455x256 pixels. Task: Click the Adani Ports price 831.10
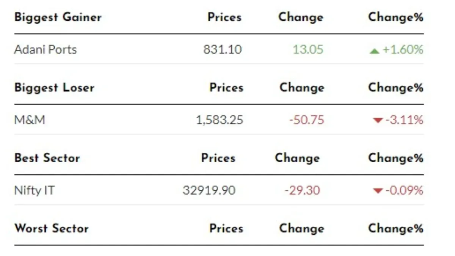pos(223,49)
